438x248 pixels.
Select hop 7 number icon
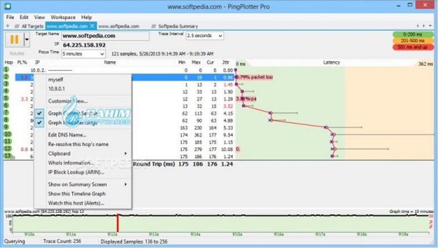pos(7,113)
